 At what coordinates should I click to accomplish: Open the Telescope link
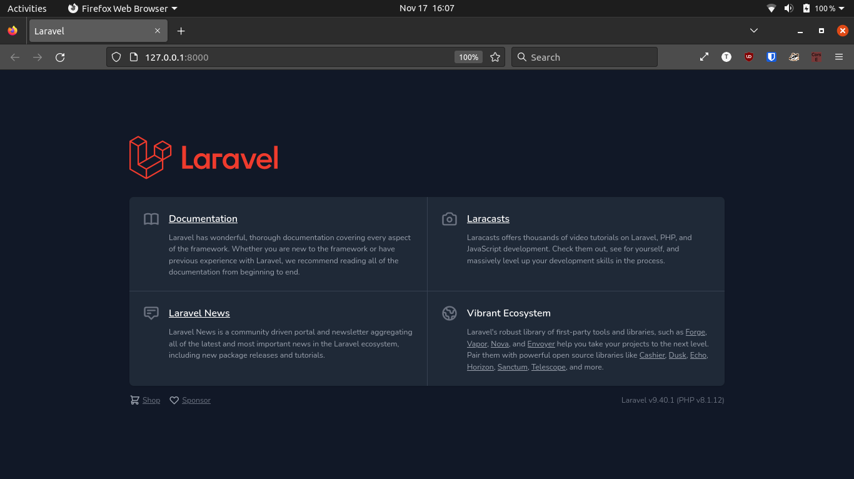click(x=548, y=367)
